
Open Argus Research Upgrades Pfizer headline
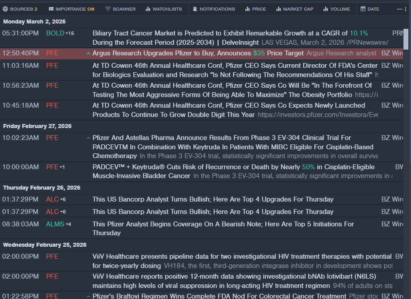tap(198, 53)
